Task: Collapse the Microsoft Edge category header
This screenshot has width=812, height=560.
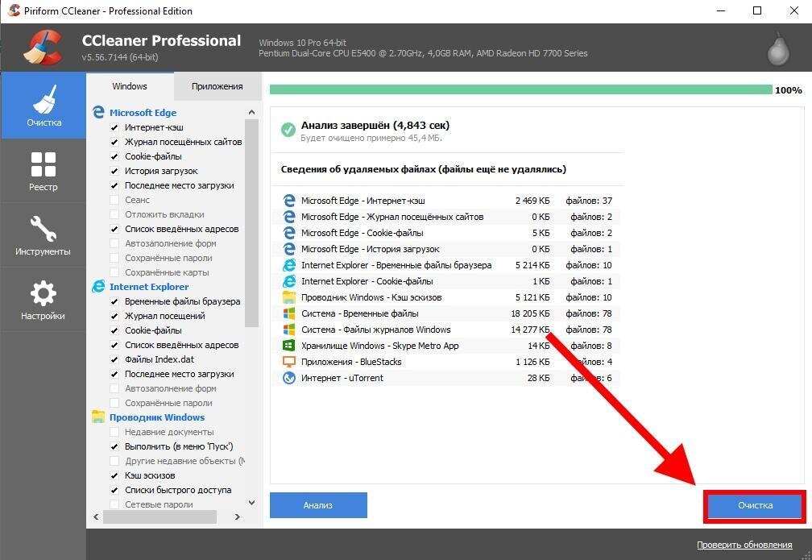Action: tap(142, 112)
